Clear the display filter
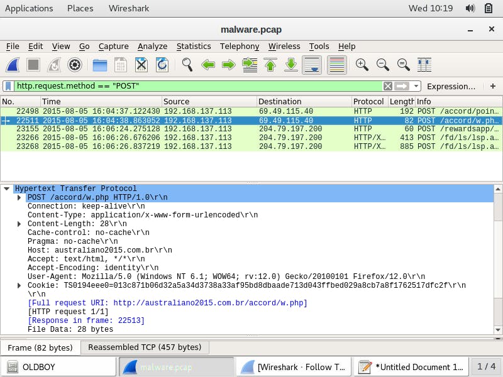The height and width of the screenshot is (377, 503). [x=387, y=86]
